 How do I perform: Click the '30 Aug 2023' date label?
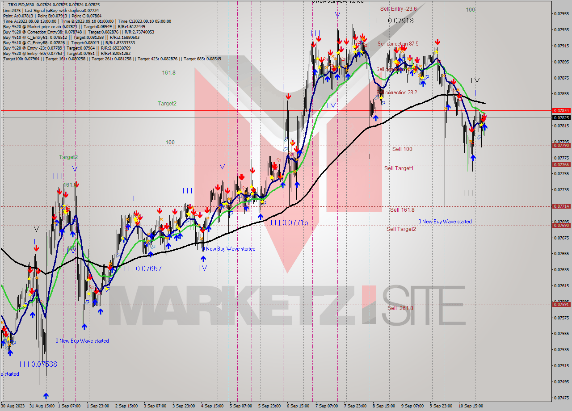pos(13,406)
